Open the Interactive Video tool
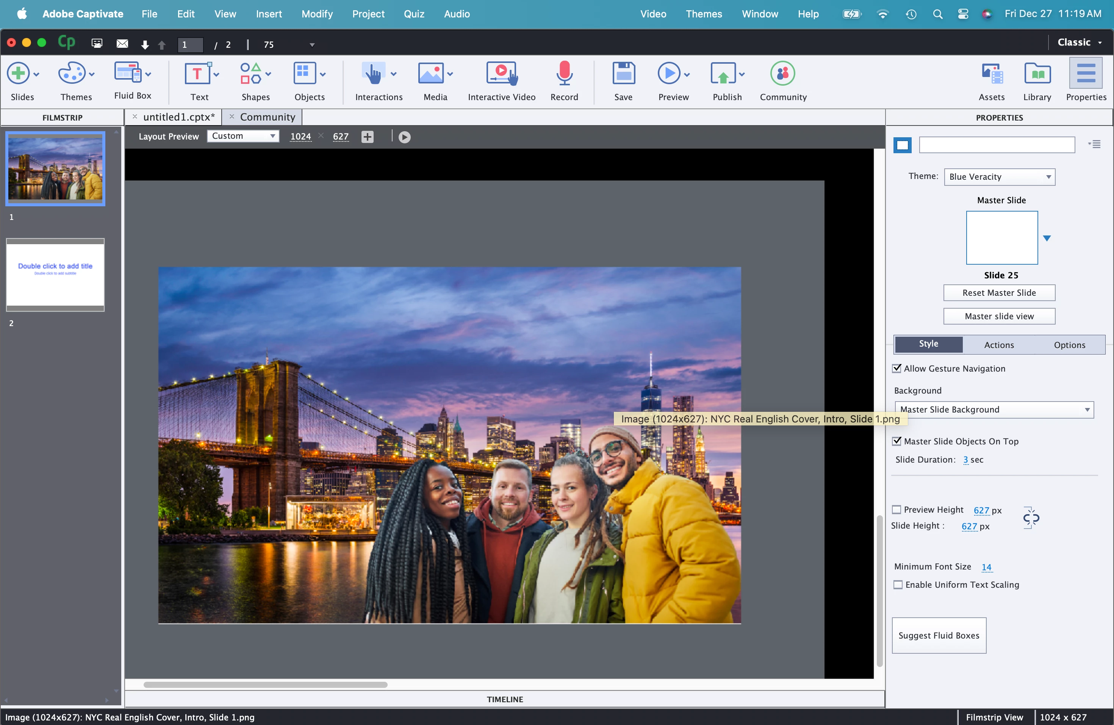This screenshot has height=725, width=1114. click(x=501, y=74)
